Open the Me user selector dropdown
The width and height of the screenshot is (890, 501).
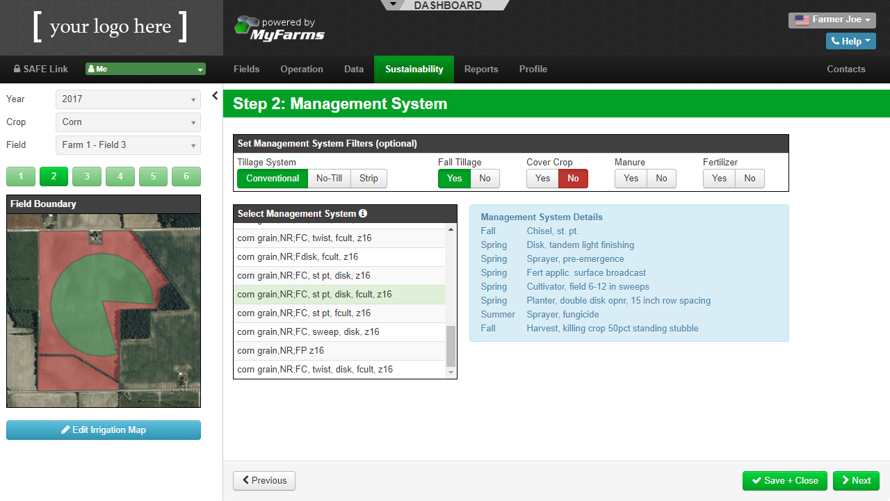(145, 69)
